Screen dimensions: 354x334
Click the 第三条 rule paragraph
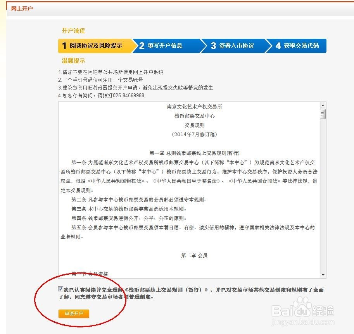[x=129, y=209]
